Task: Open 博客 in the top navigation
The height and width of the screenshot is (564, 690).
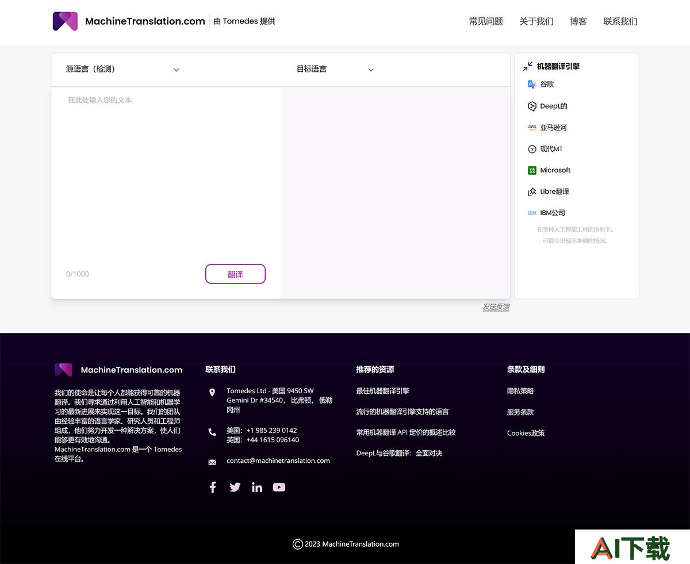Action: click(578, 22)
